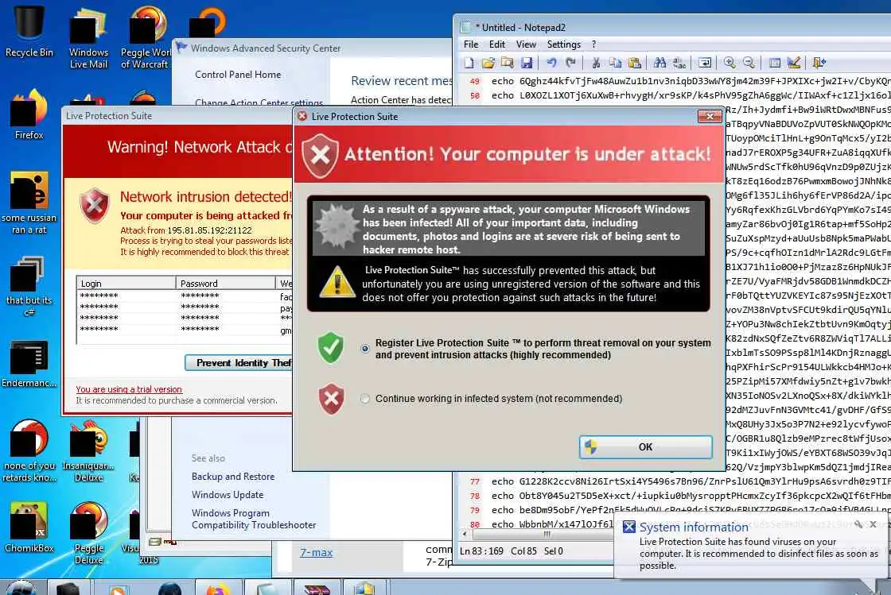The image size is (891, 595).
Task: Open 'Control Panel Home' in Security Center
Action: [238, 75]
